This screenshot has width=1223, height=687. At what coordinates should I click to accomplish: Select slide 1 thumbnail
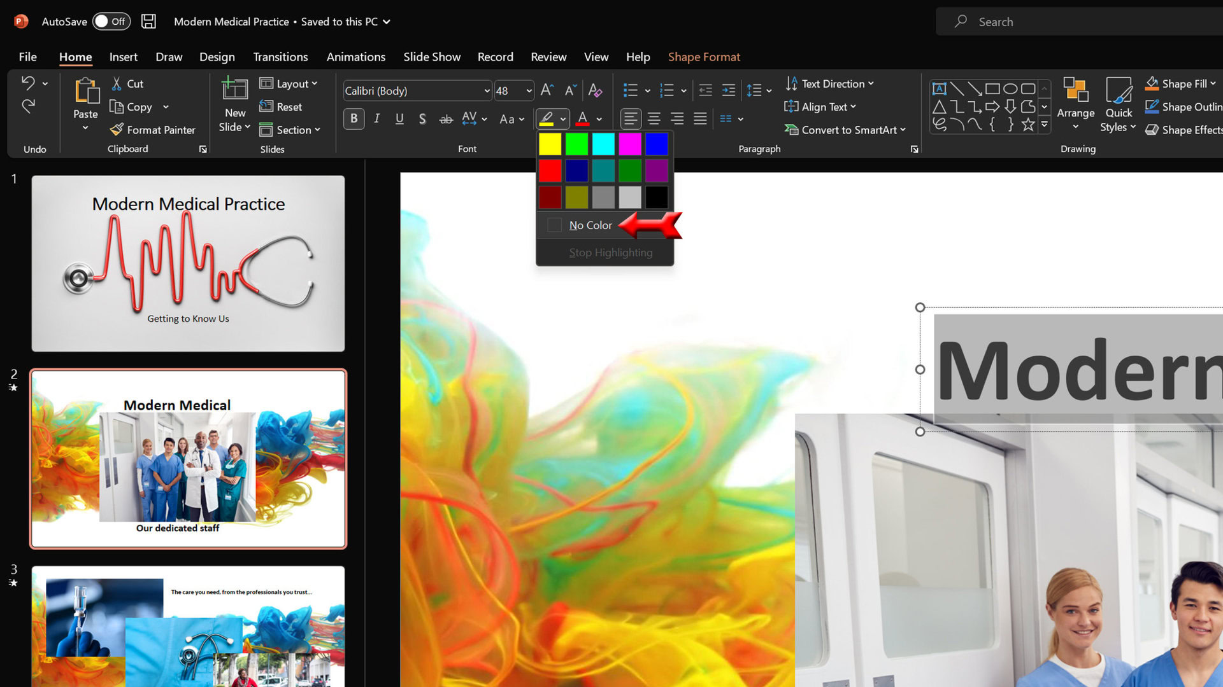tap(188, 263)
